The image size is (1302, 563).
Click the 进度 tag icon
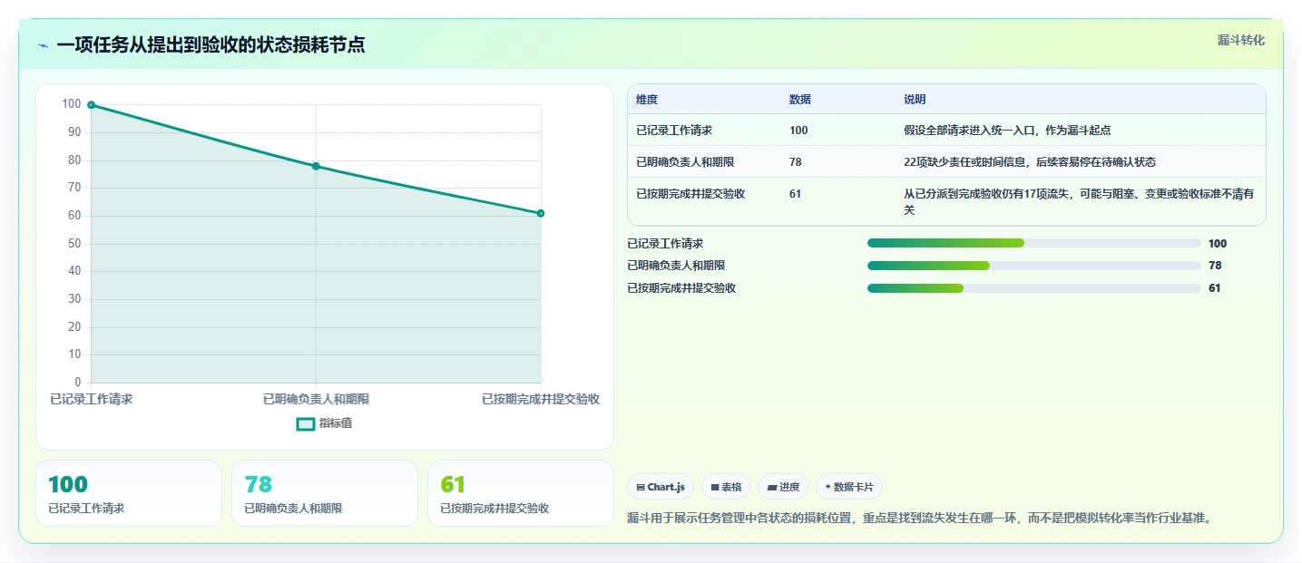(x=772, y=488)
